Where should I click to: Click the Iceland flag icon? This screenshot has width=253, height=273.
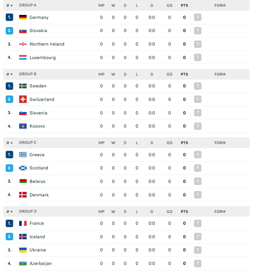point(23,237)
